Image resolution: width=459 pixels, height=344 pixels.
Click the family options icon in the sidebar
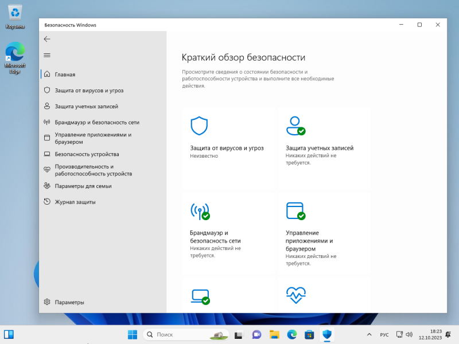(x=47, y=186)
